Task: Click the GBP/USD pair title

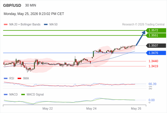Action: (x=12, y=5)
